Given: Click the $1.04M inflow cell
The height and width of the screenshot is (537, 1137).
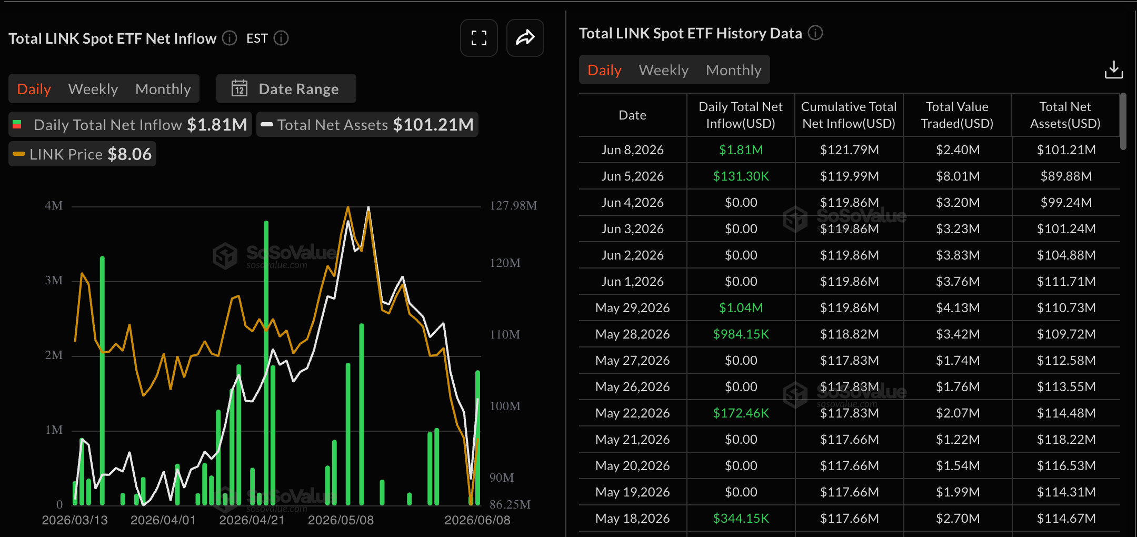Looking at the screenshot, I should click(x=741, y=307).
